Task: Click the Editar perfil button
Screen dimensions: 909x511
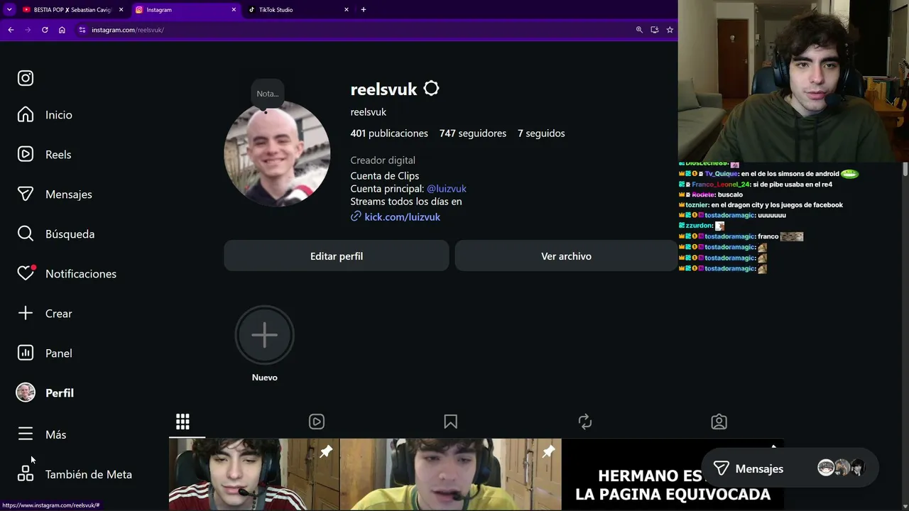Action: tap(337, 256)
